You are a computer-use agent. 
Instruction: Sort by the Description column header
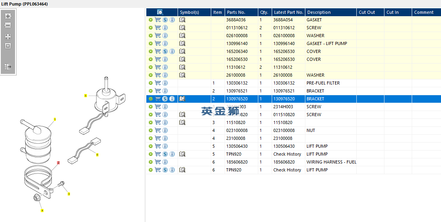pyautogui.click(x=331, y=12)
